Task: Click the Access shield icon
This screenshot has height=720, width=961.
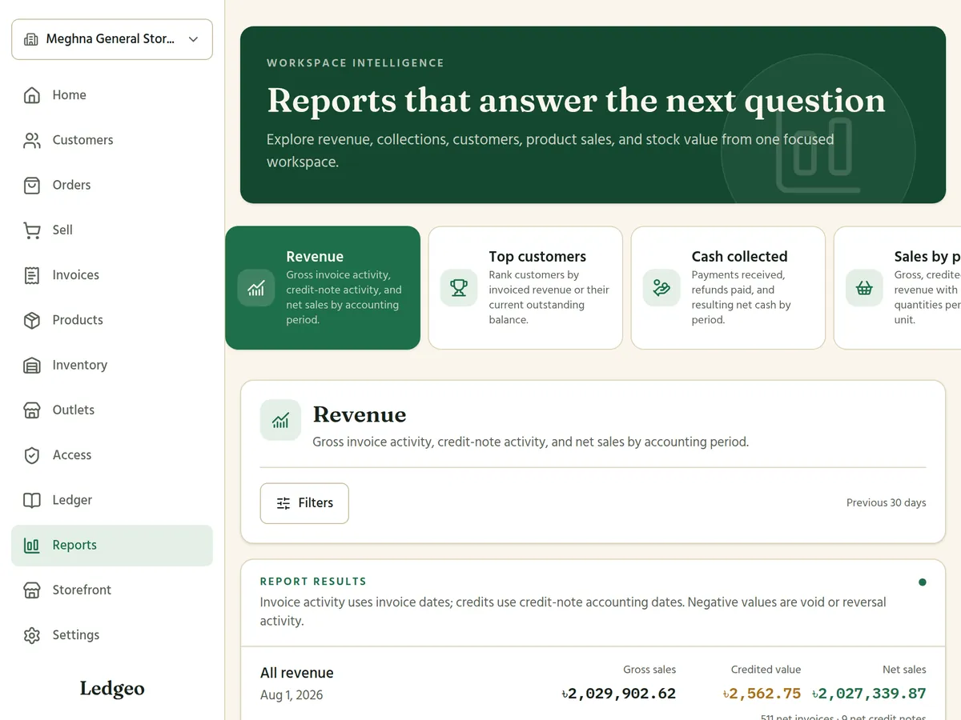Action: coord(32,455)
